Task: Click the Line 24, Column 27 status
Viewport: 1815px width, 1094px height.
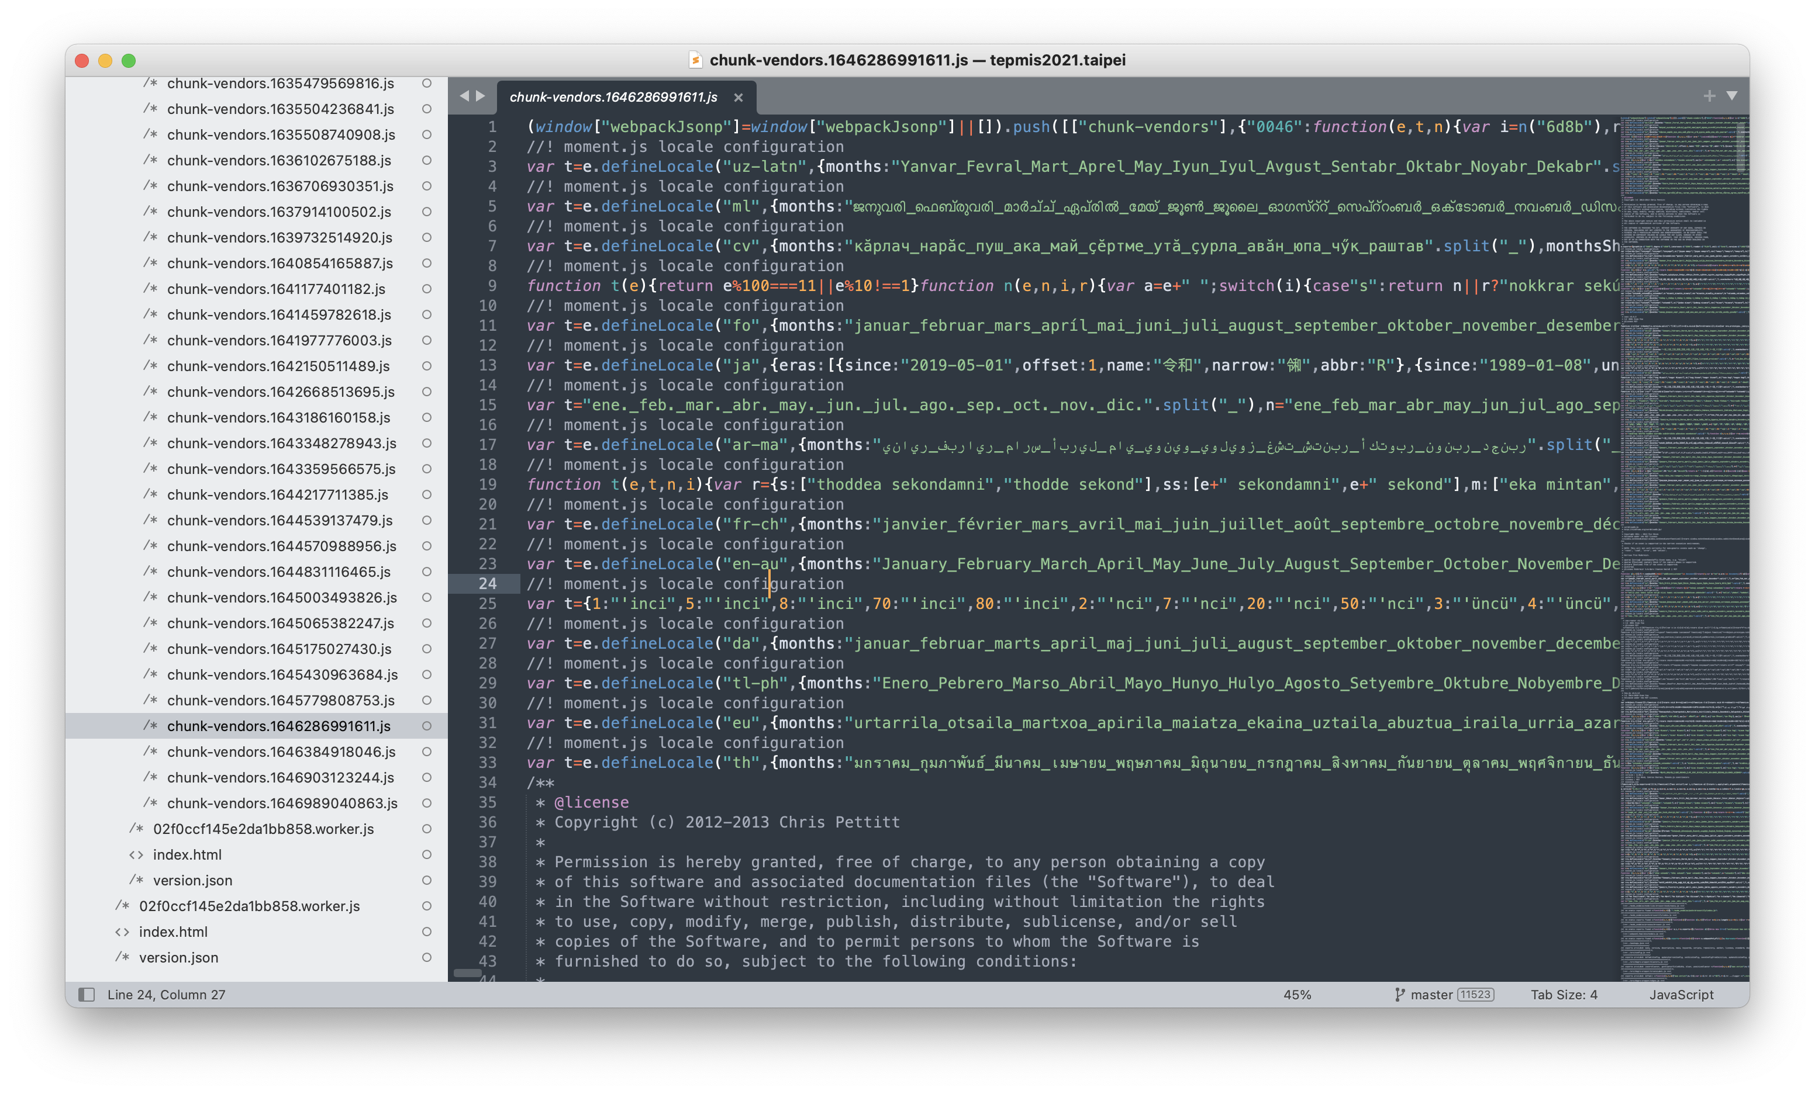Action: (167, 995)
